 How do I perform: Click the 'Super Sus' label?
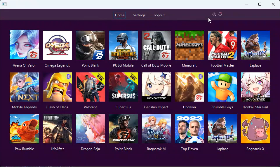pos(123,107)
